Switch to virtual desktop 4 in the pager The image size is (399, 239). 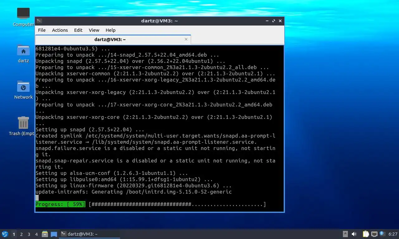(x=36, y=234)
